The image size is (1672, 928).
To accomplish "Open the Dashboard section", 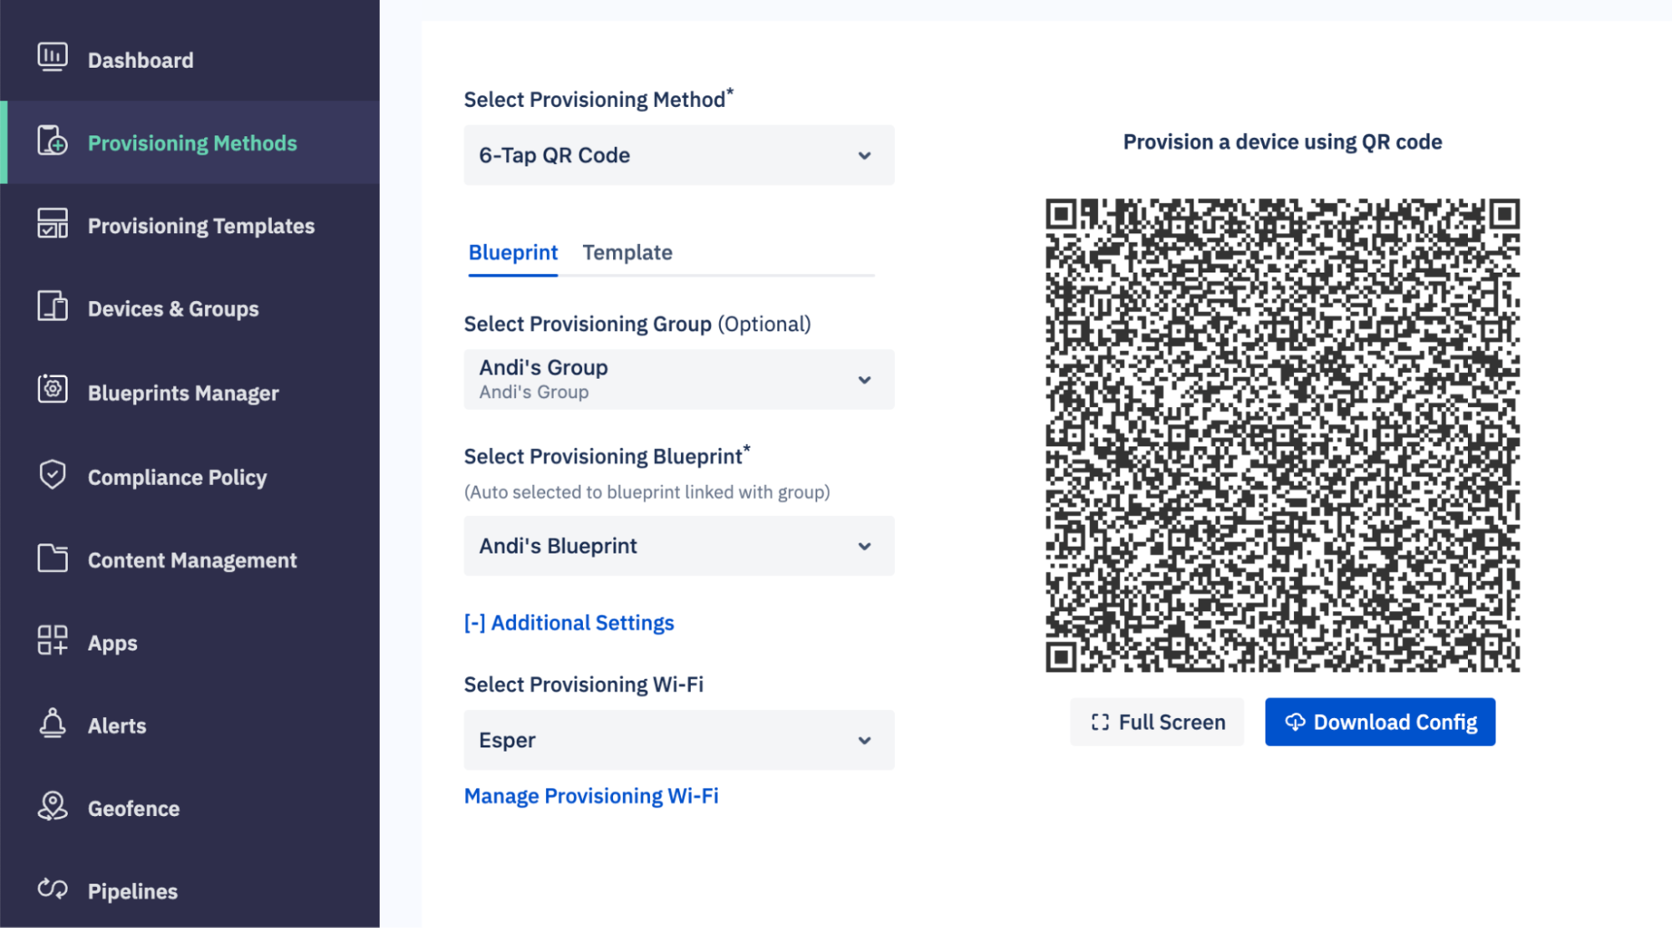I will pos(141,59).
